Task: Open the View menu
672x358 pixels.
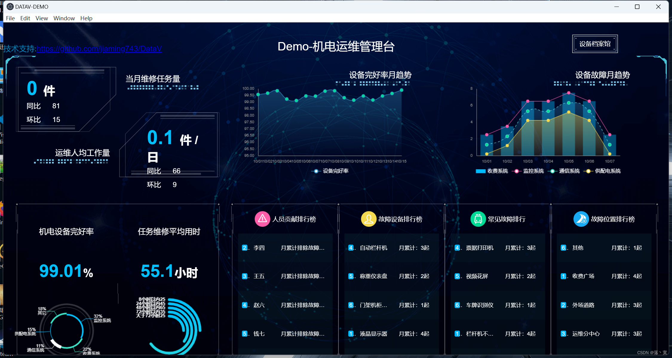Action: 42,18
